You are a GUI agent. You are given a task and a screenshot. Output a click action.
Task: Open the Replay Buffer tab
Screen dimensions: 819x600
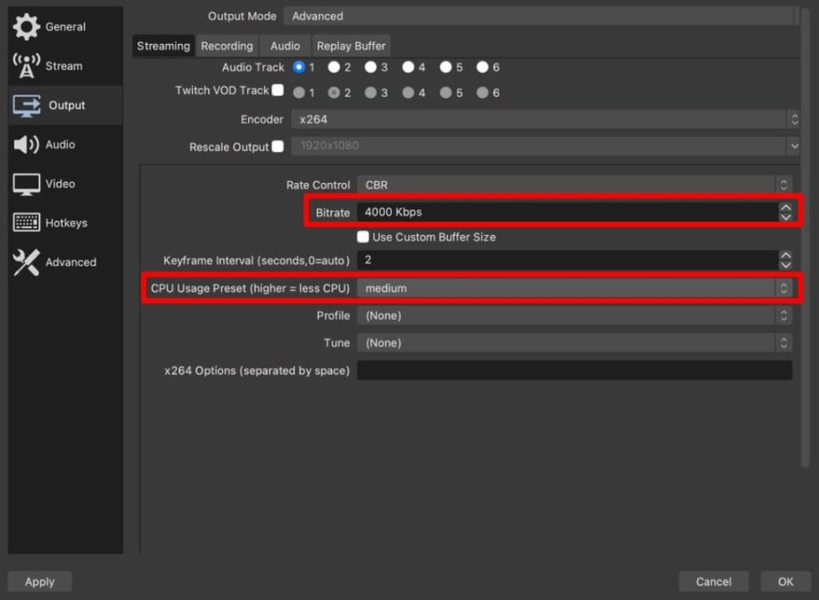click(351, 46)
